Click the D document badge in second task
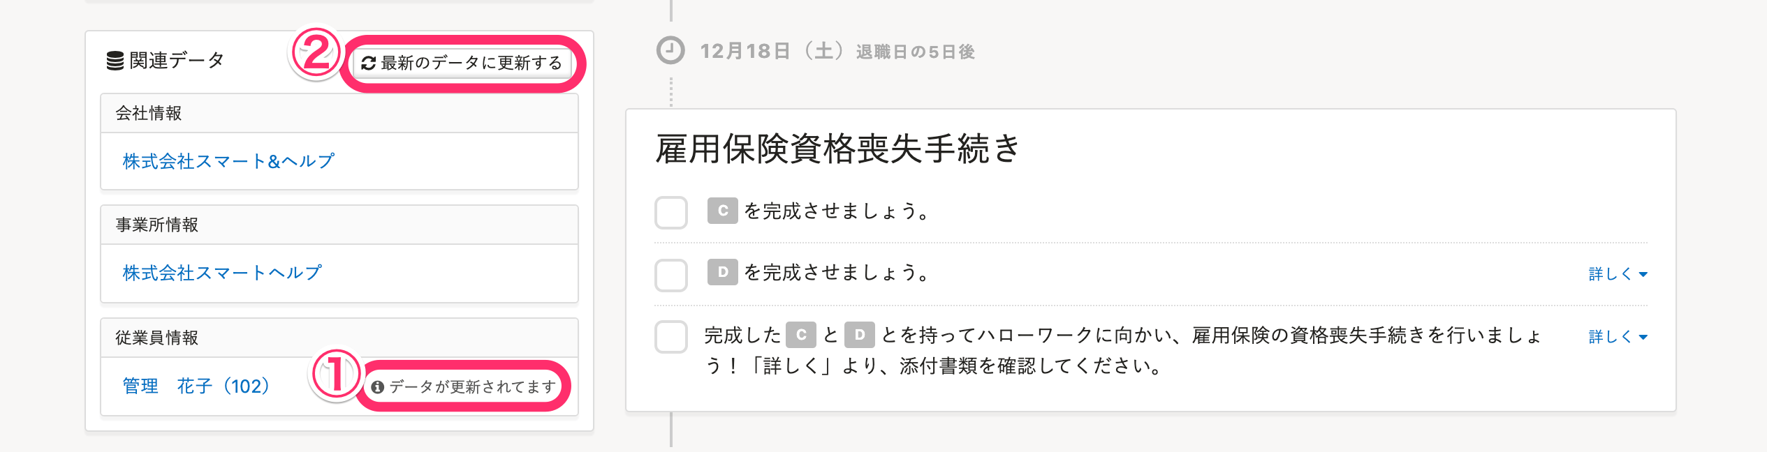1767x452 pixels. [x=723, y=272]
